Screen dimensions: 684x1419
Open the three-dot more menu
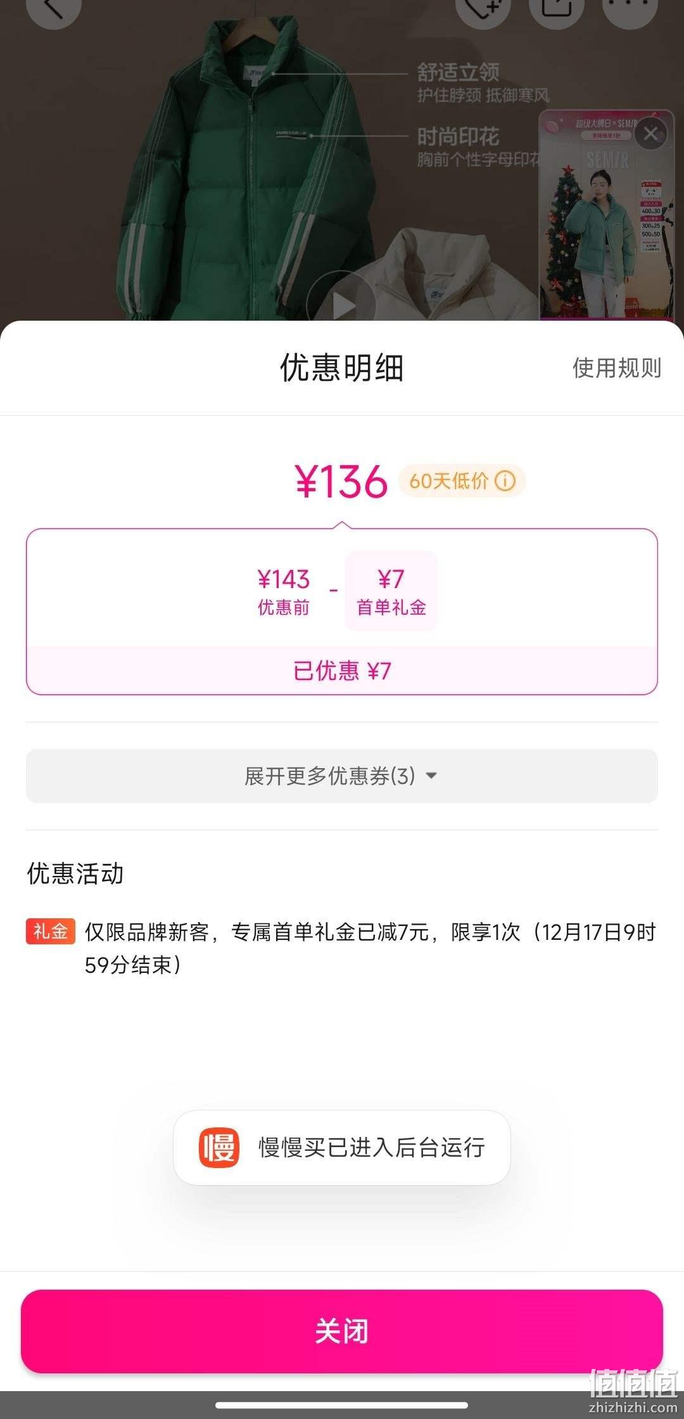(630, 6)
